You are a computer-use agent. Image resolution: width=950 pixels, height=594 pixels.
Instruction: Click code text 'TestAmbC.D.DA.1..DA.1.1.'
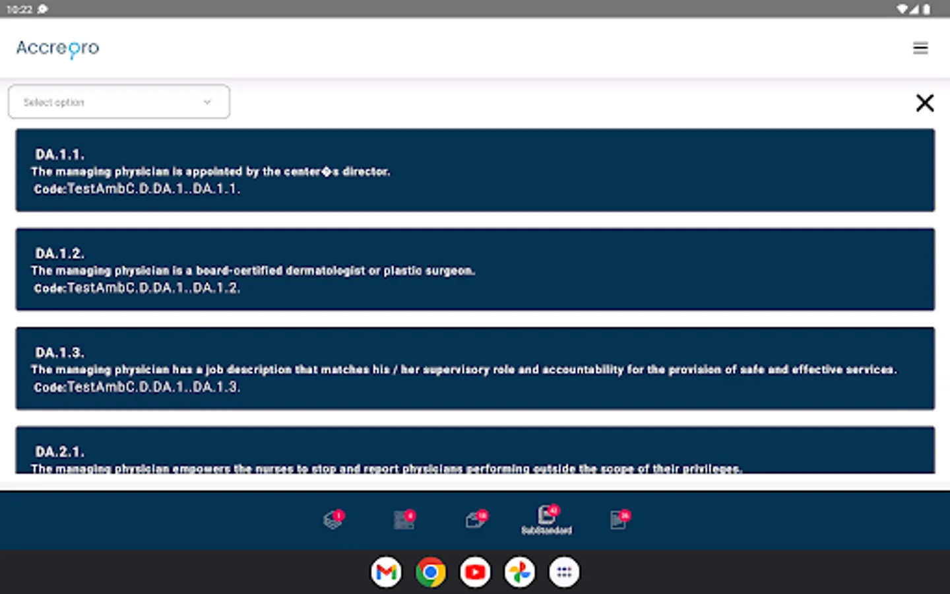[x=154, y=189]
